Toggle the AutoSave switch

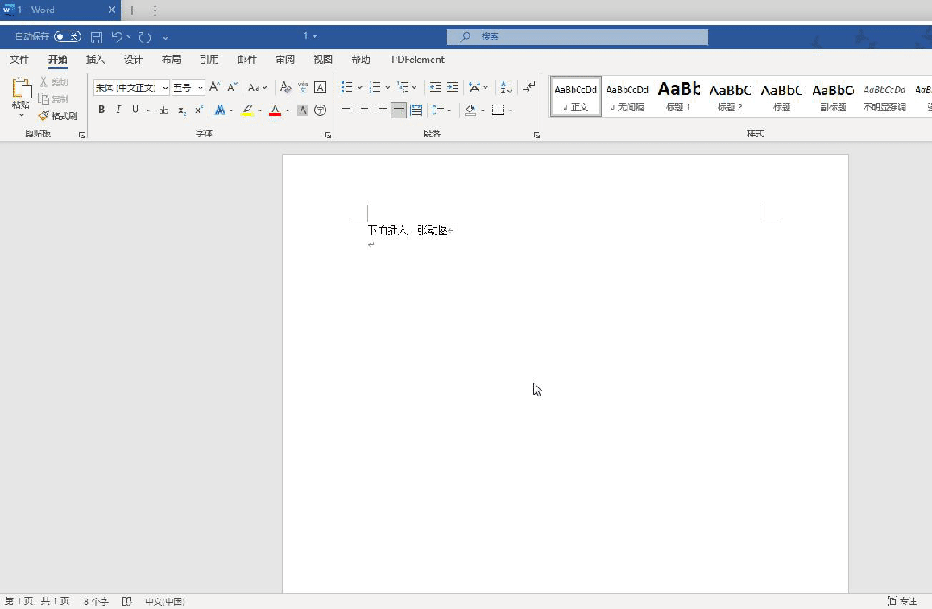tap(67, 36)
